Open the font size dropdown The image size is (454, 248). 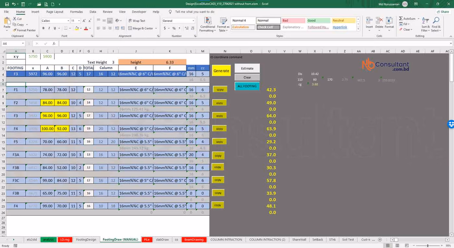[79, 21]
